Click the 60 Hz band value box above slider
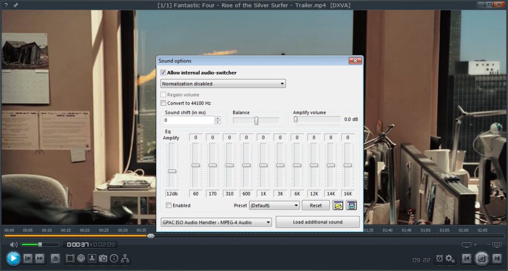Image resolution: width=508 pixels, height=271 pixels. 195,137
